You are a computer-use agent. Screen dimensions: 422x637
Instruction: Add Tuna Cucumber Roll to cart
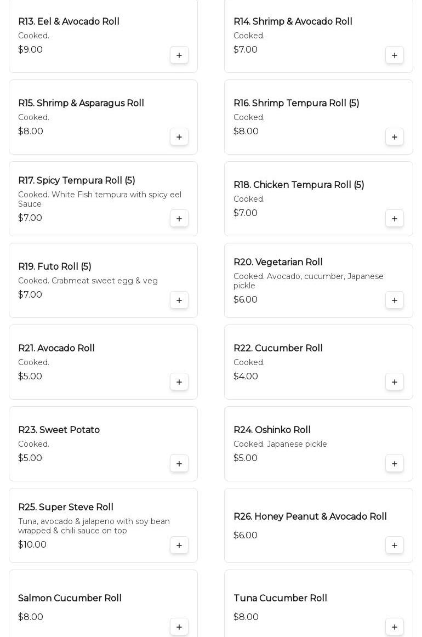395,627
